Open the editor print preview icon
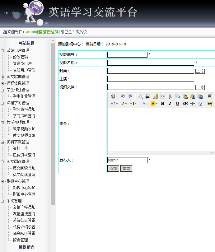 [140, 96]
